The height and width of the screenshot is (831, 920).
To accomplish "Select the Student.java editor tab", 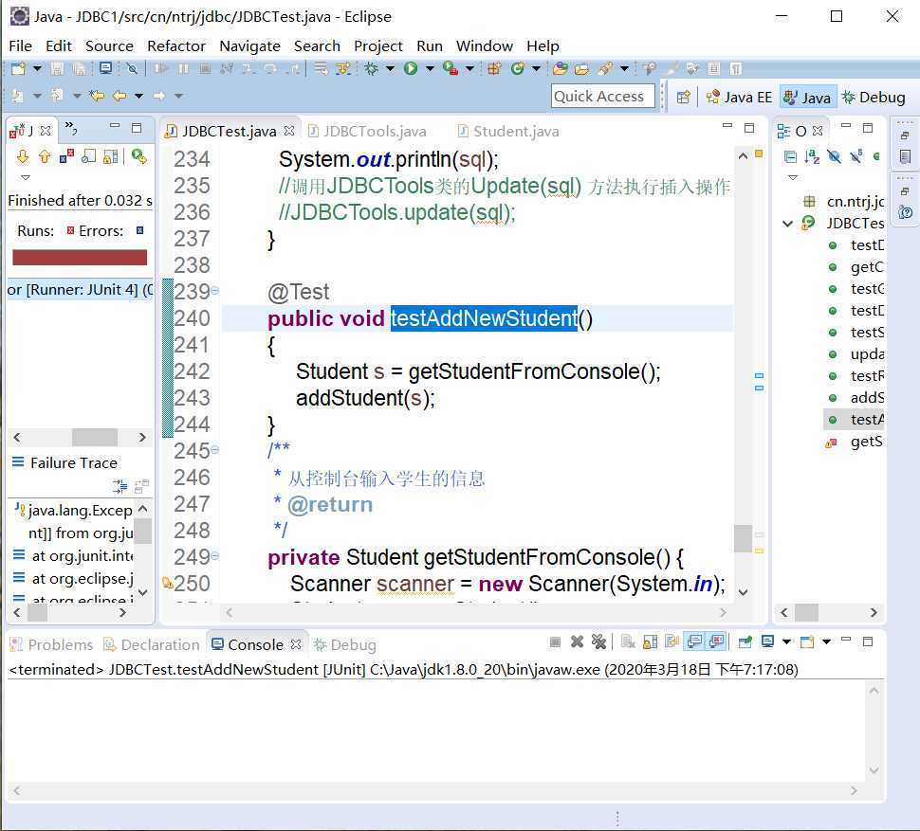I will click(508, 132).
